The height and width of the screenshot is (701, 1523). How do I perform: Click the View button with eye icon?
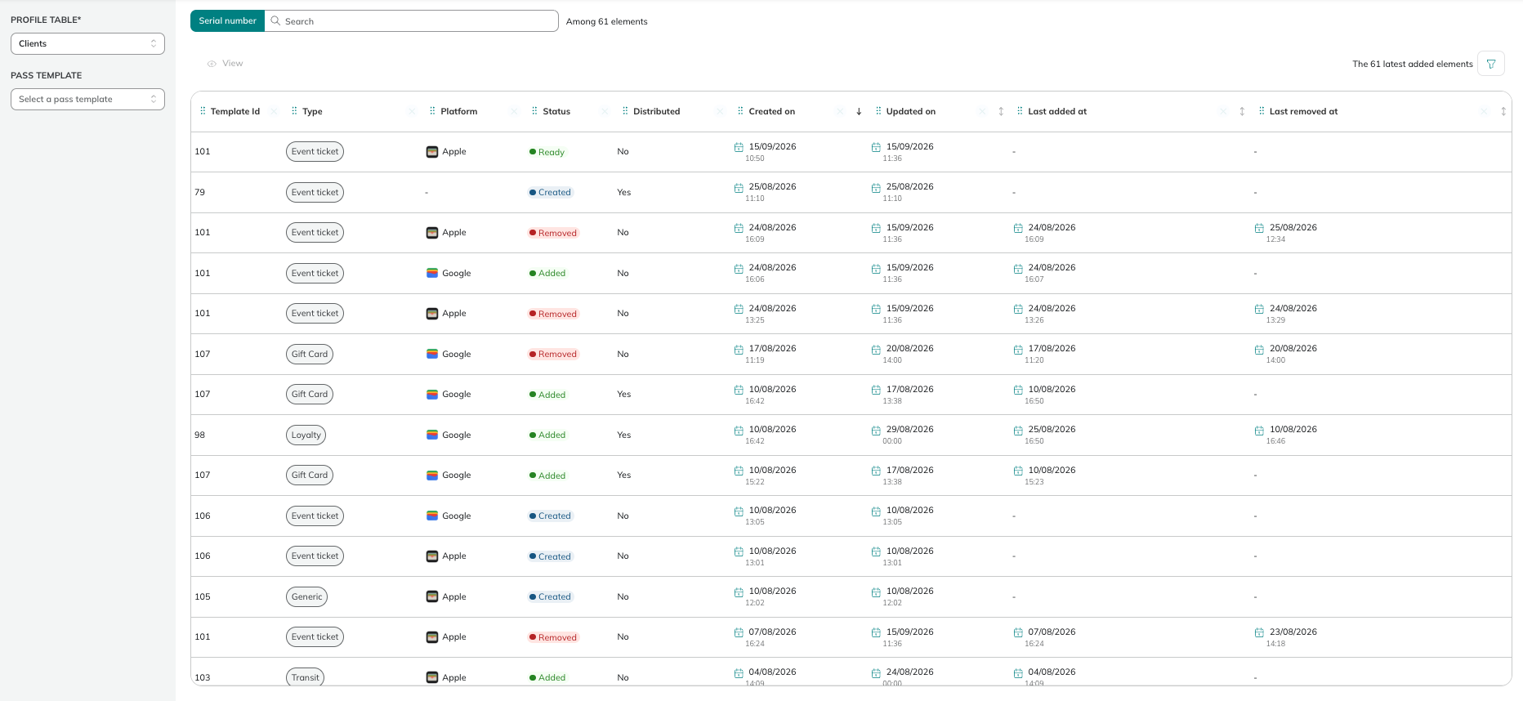click(225, 63)
